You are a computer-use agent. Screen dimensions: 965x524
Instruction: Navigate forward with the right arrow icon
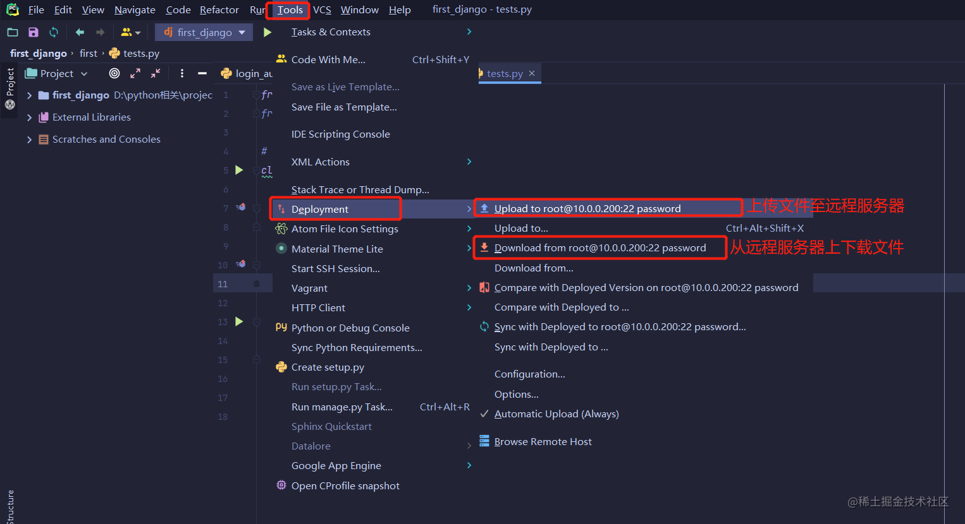(100, 32)
